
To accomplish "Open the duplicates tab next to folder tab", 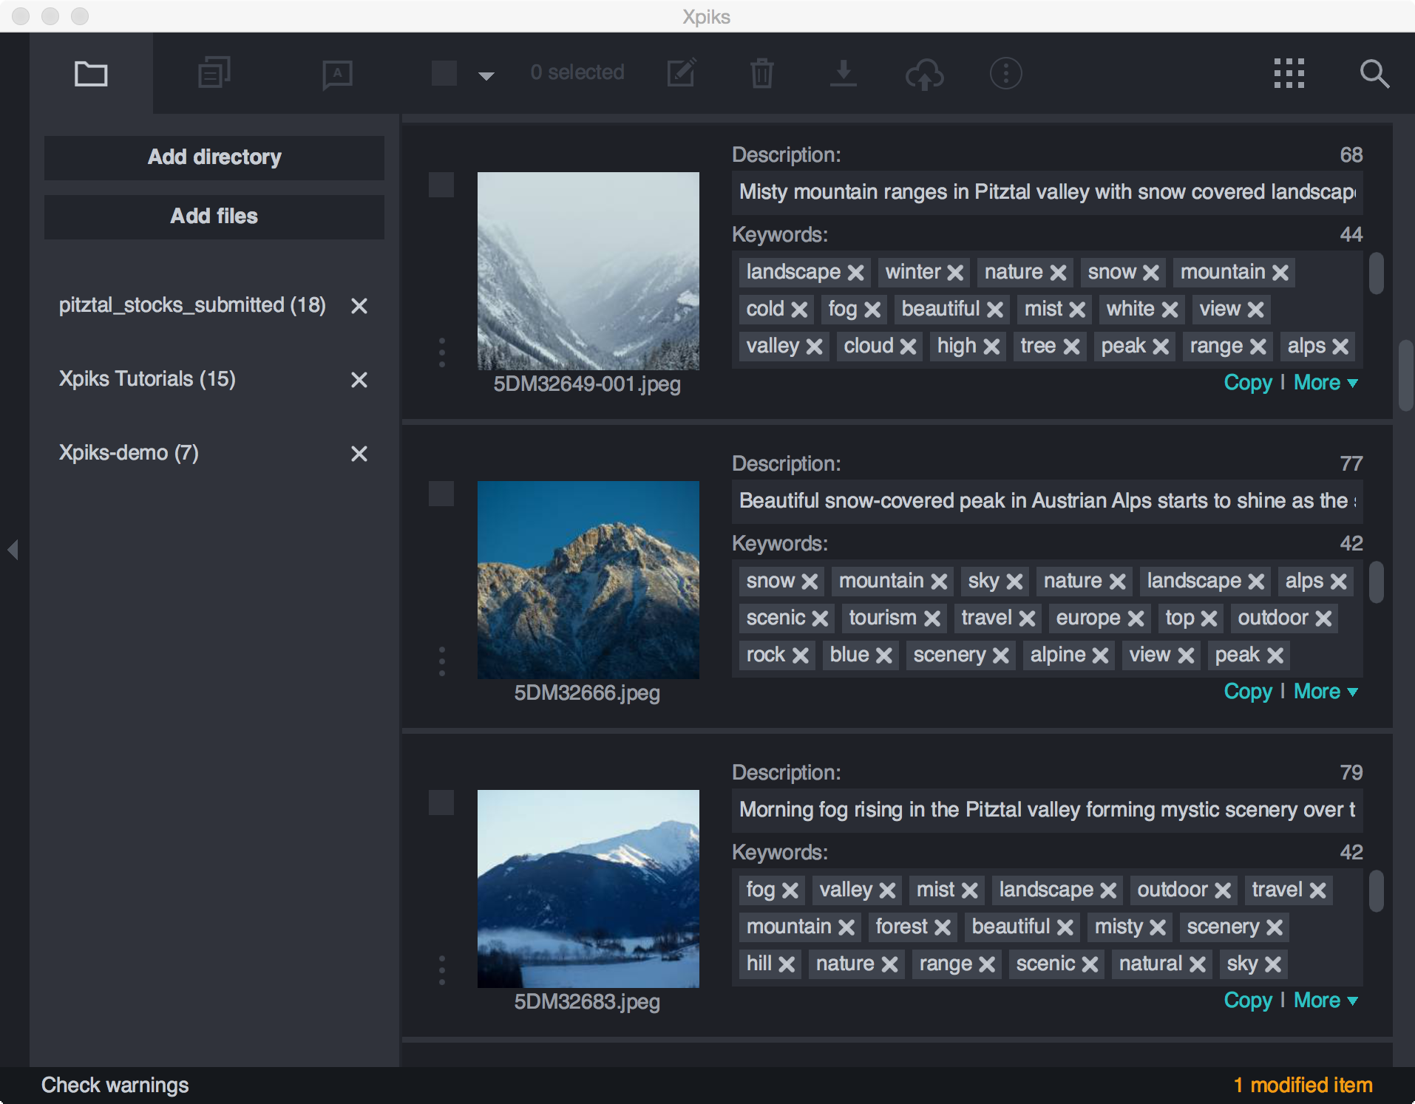I will 214,73.
